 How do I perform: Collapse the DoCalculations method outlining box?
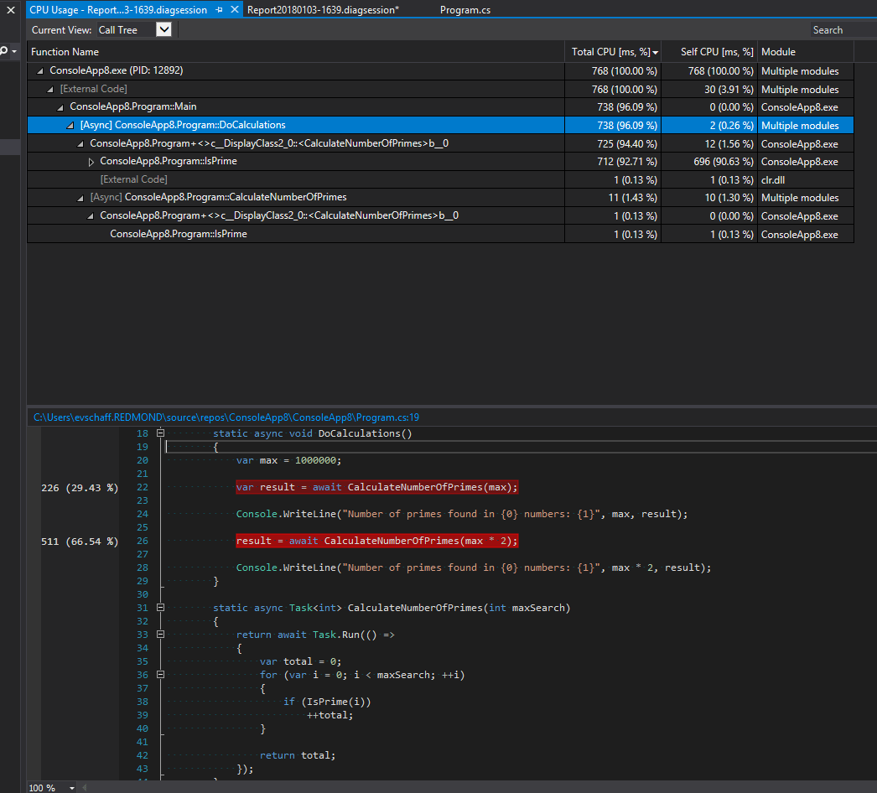[159, 433]
